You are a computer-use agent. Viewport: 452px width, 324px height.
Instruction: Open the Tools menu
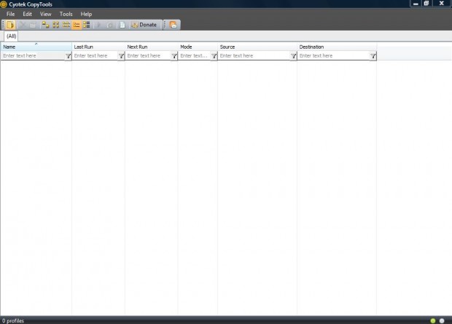click(66, 14)
